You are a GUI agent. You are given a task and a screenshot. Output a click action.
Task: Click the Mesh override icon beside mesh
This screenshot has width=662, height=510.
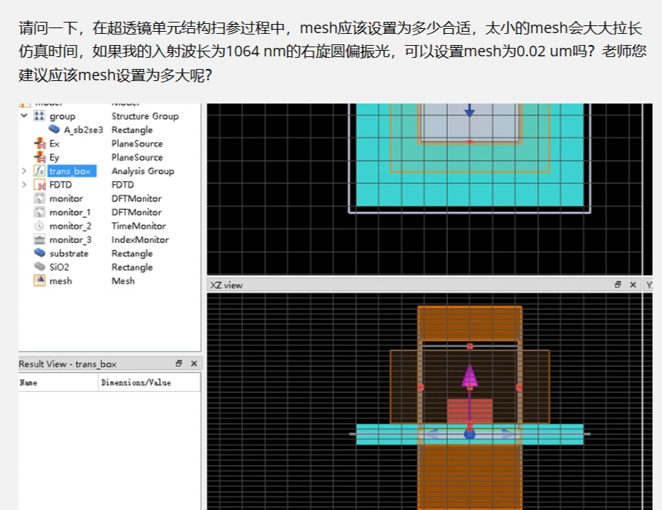tap(40, 281)
